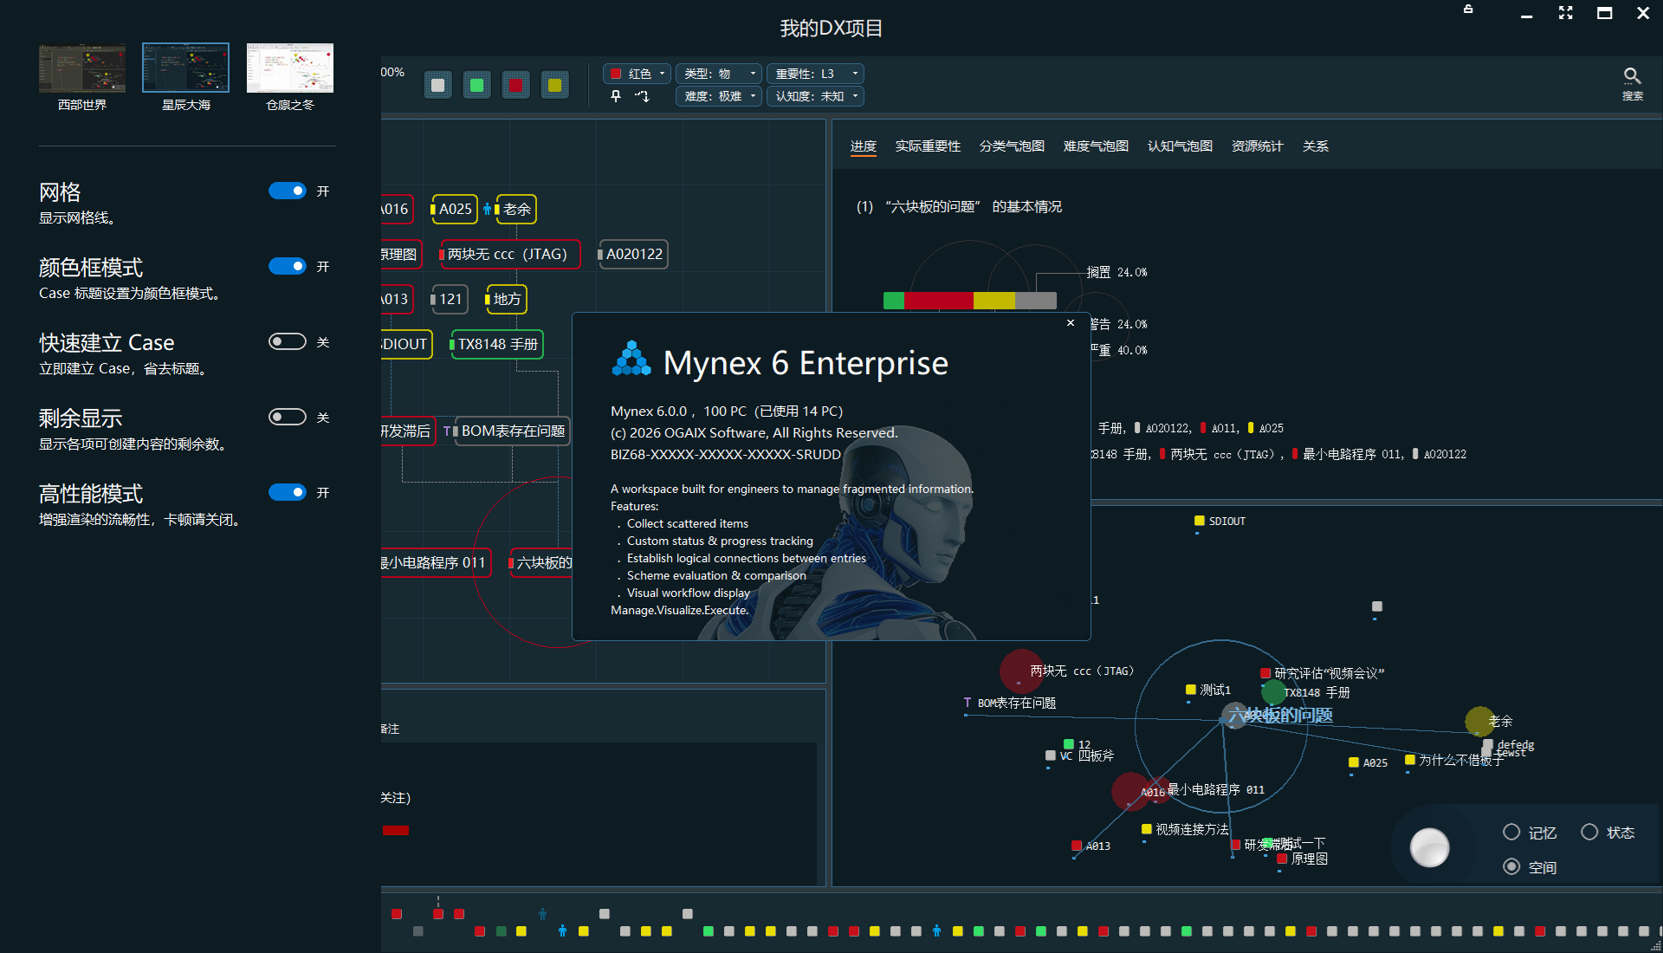Switch to the 实际重要性 tab
Image resolution: width=1663 pixels, height=953 pixels.
click(x=928, y=146)
